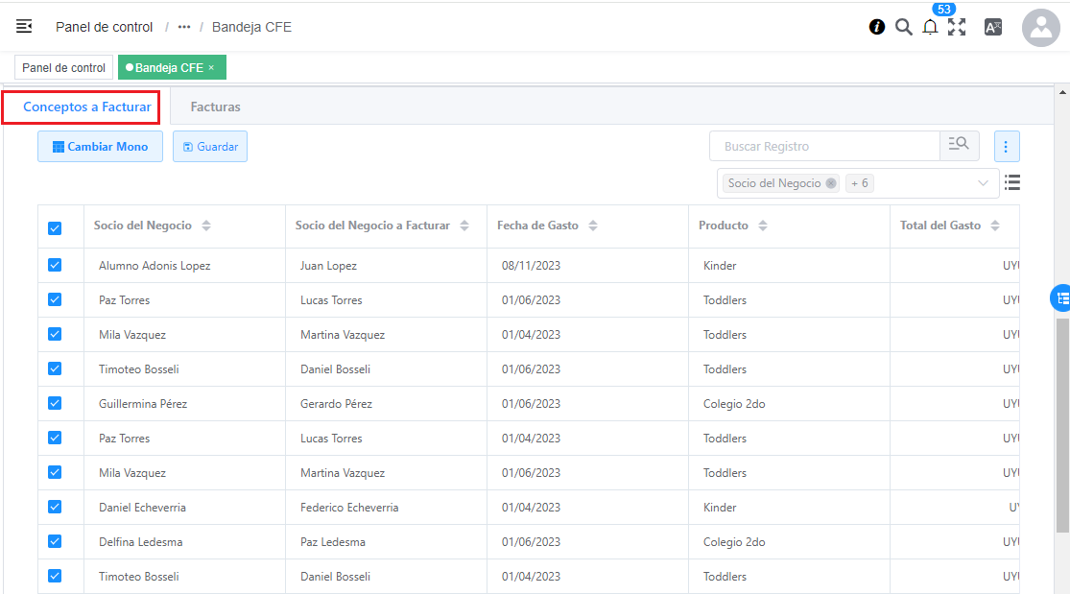This screenshot has height=594, width=1070.
Task: Click the info icon in header
Action: [x=877, y=27]
